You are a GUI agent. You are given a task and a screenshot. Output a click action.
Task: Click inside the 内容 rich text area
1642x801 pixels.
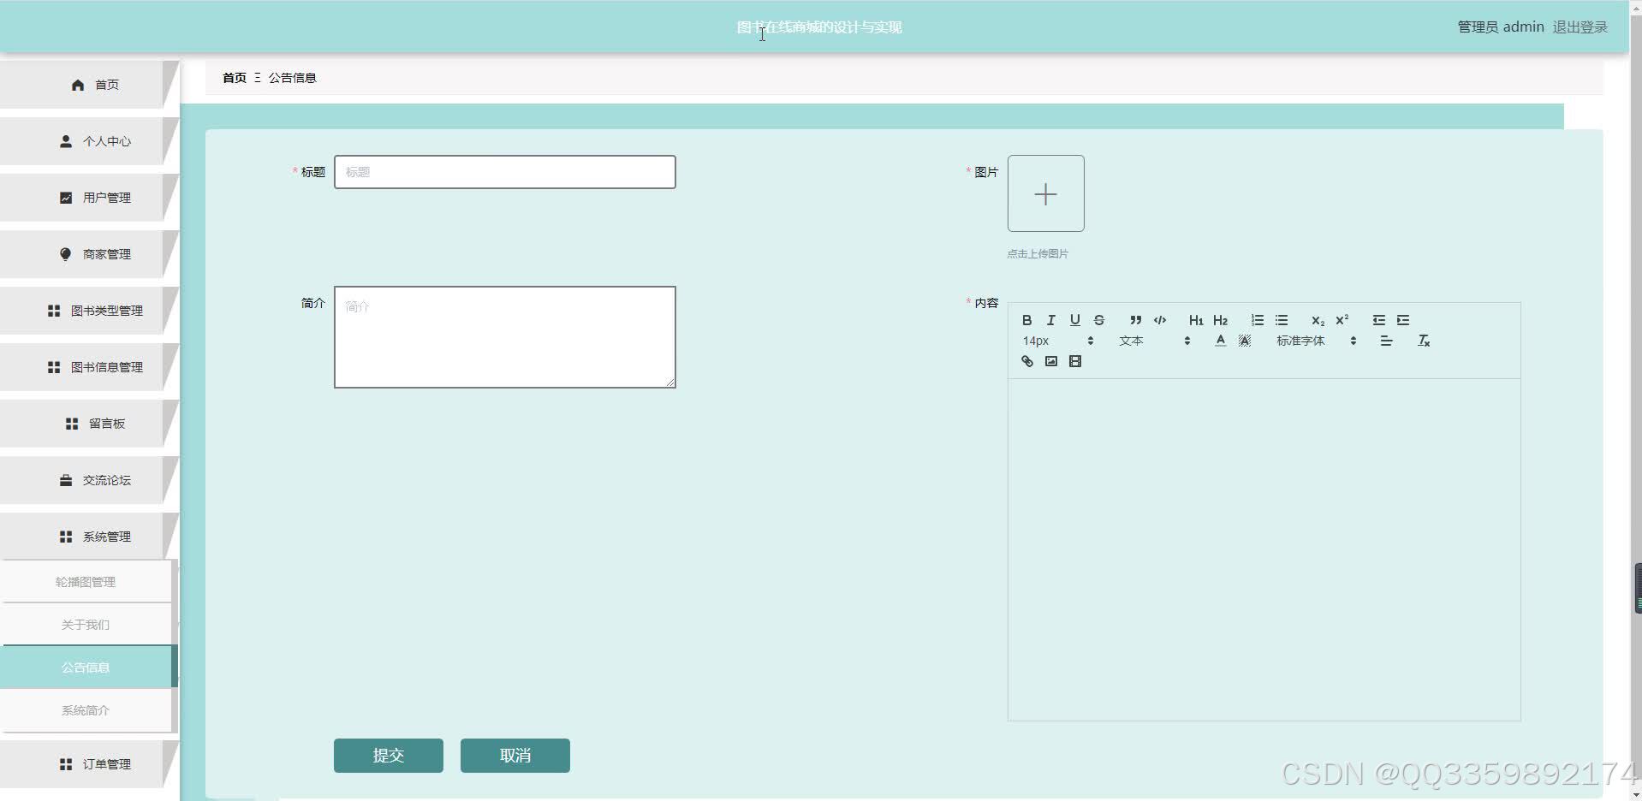(1264, 549)
